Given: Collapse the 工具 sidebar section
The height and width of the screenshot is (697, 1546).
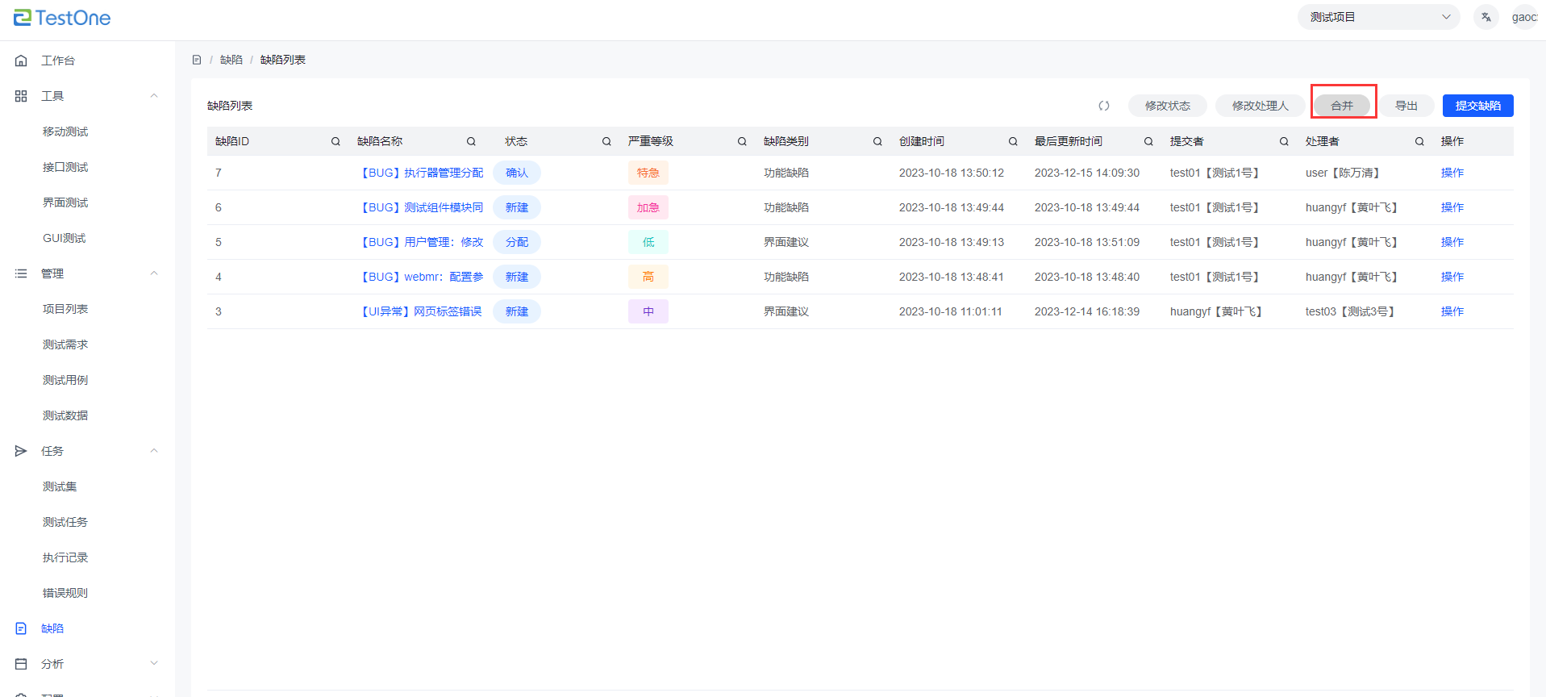Looking at the screenshot, I should (154, 96).
